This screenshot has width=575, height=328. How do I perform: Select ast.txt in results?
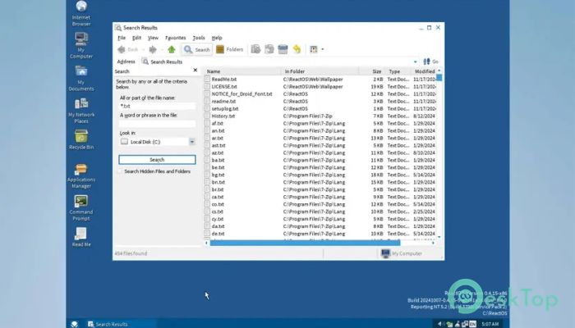pos(218,145)
